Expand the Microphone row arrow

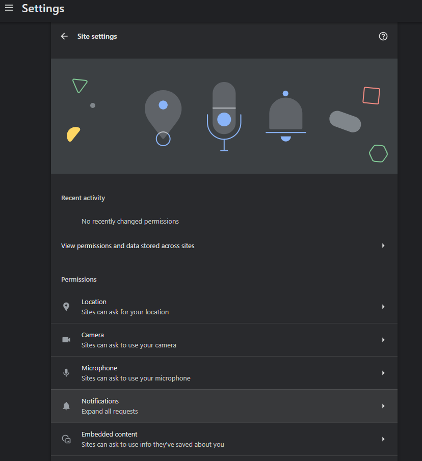383,373
